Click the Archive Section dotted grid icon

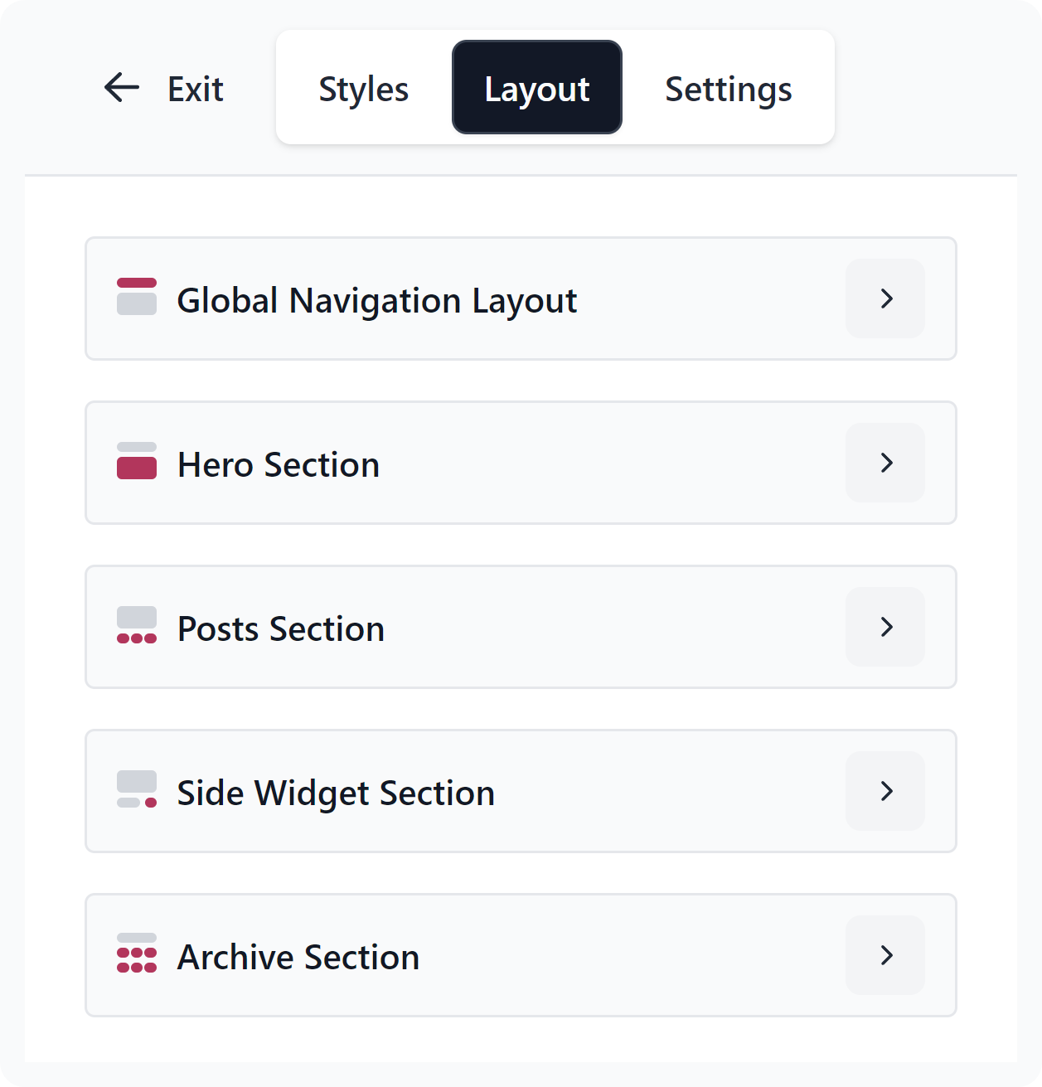click(136, 955)
